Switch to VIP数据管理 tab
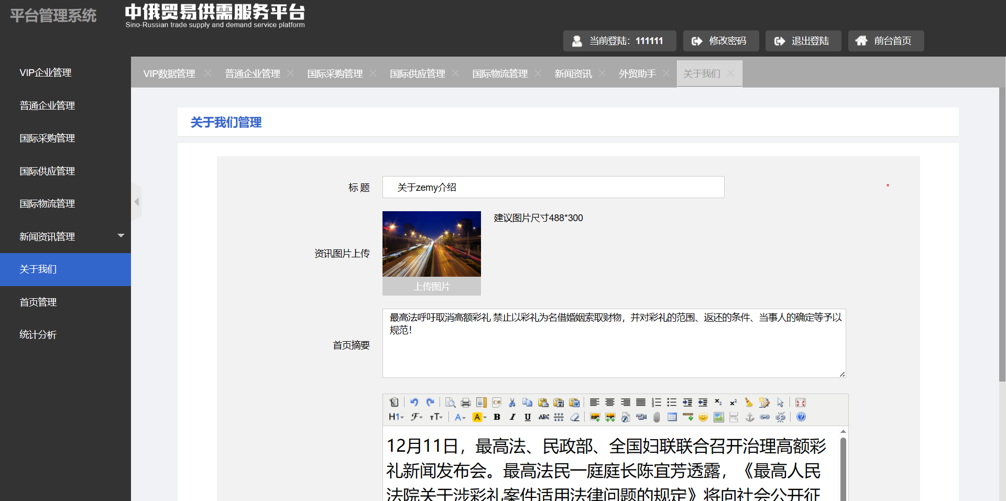 coord(169,74)
